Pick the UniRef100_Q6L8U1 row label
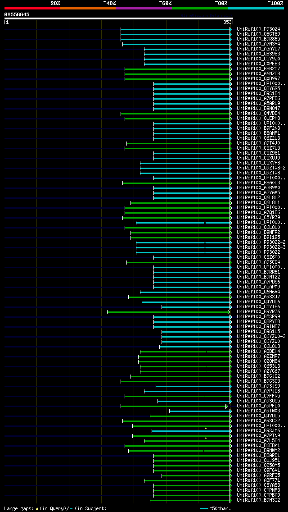288x512 pixels. (258, 202)
